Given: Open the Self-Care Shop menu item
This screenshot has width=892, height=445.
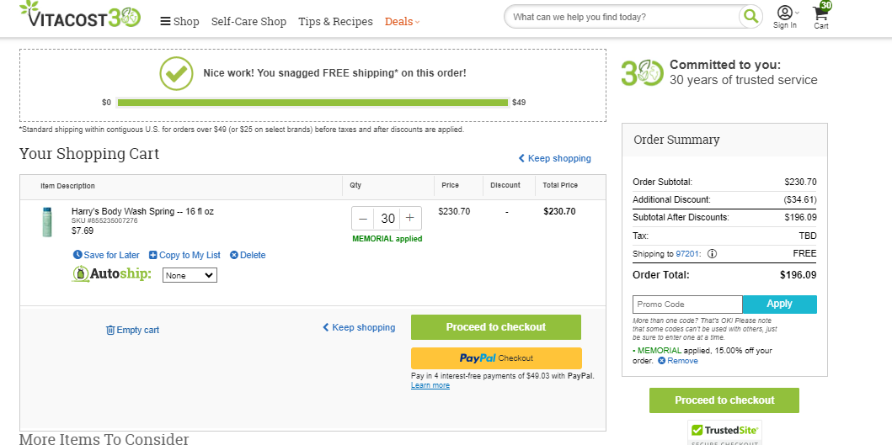Looking at the screenshot, I should [248, 22].
